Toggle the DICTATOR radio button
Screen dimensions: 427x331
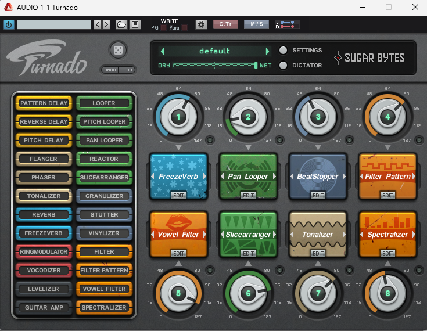(x=284, y=65)
